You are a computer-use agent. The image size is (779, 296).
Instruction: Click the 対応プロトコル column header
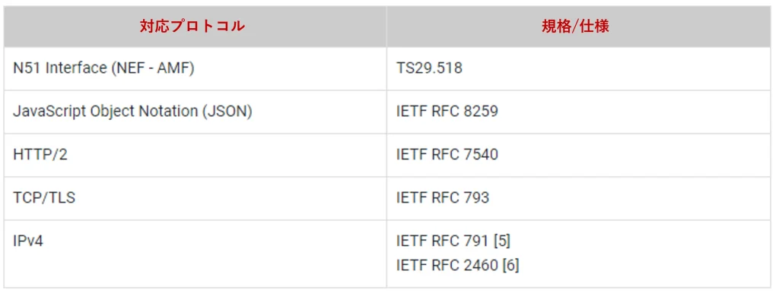pyautogui.click(x=195, y=27)
